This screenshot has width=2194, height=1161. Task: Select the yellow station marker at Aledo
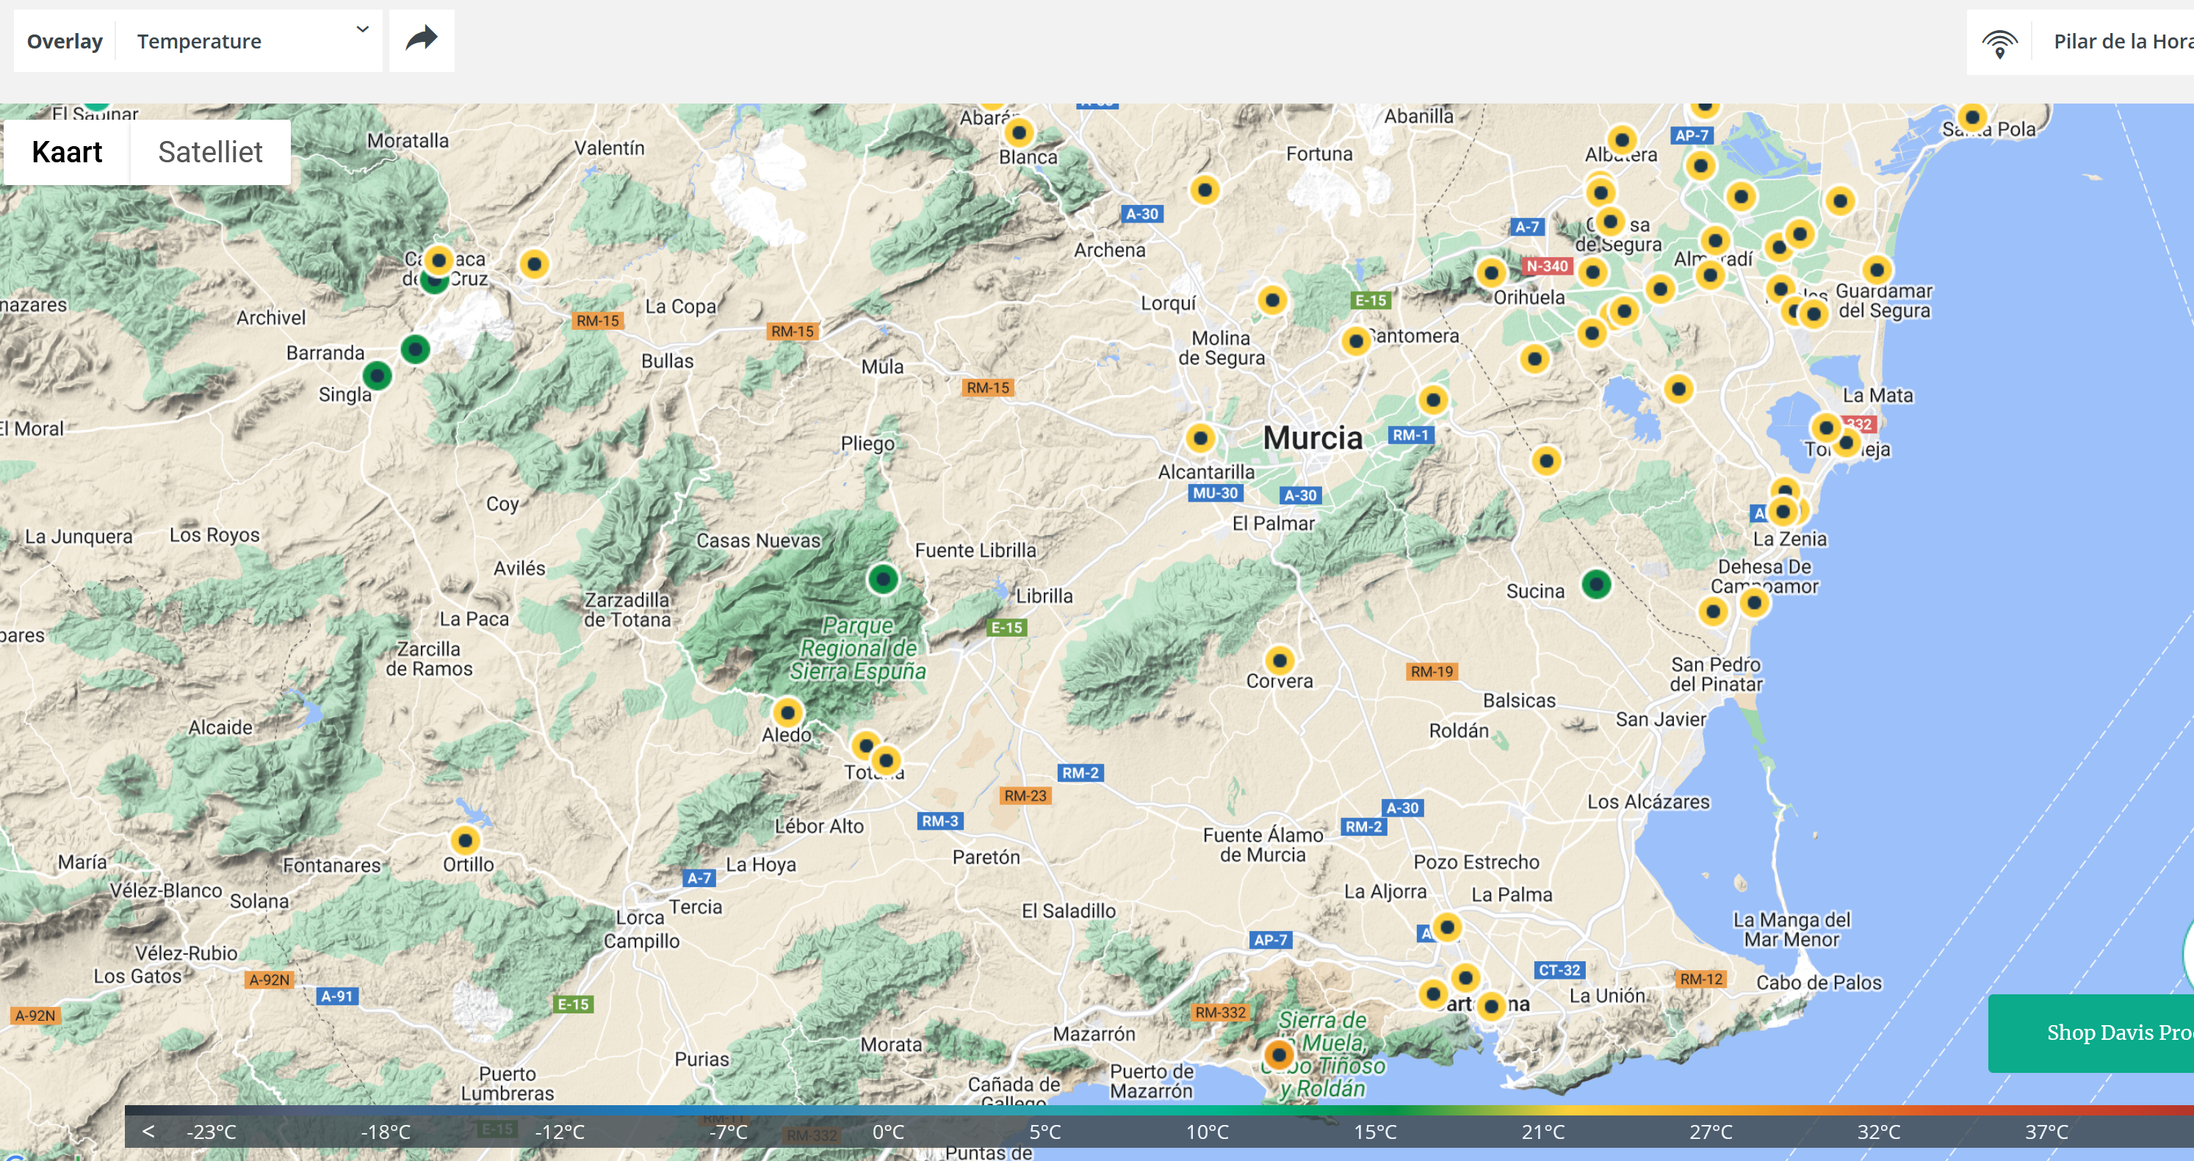pos(787,712)
